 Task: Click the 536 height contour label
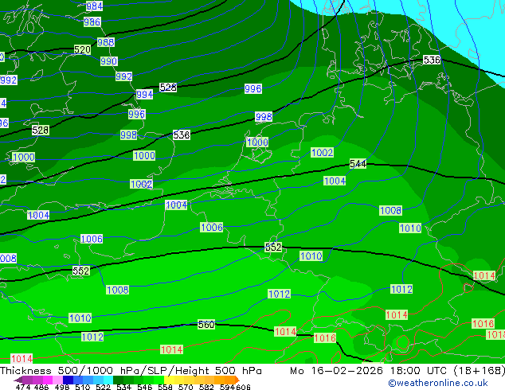(432, 60)
